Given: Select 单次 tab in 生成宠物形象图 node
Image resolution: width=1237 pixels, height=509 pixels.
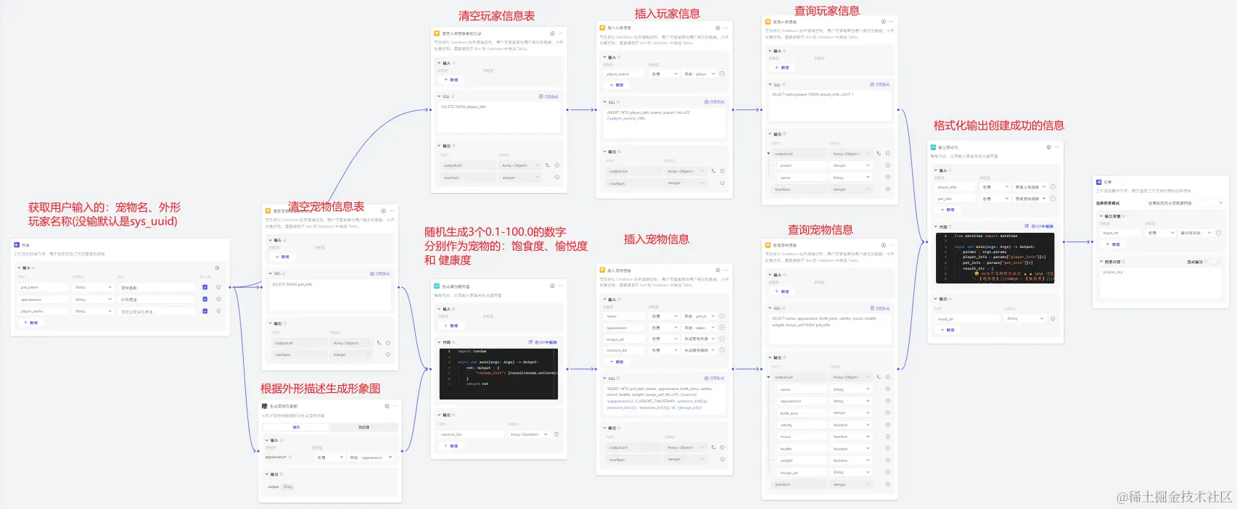Looking at the screenshot, I should pyautogui.click(x=296, y=427).
